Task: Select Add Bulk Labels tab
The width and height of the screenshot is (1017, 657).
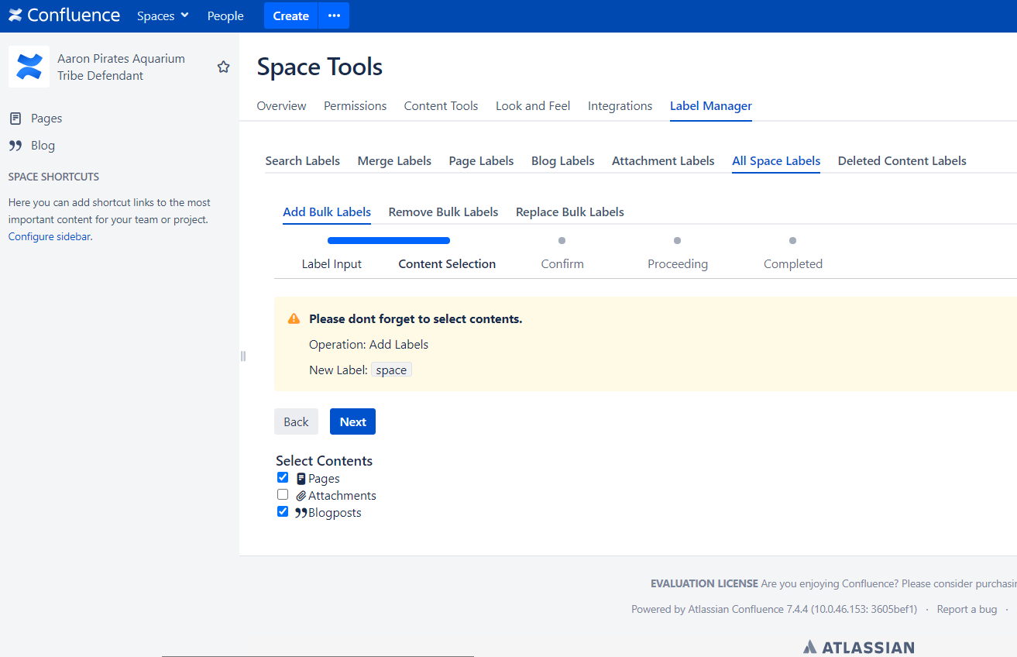Action: [327, 212]
